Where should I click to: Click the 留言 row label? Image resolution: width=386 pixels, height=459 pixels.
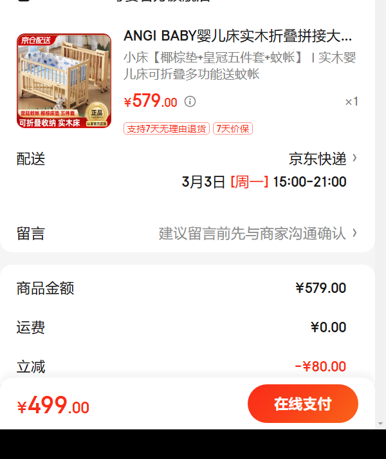(31, 234)
